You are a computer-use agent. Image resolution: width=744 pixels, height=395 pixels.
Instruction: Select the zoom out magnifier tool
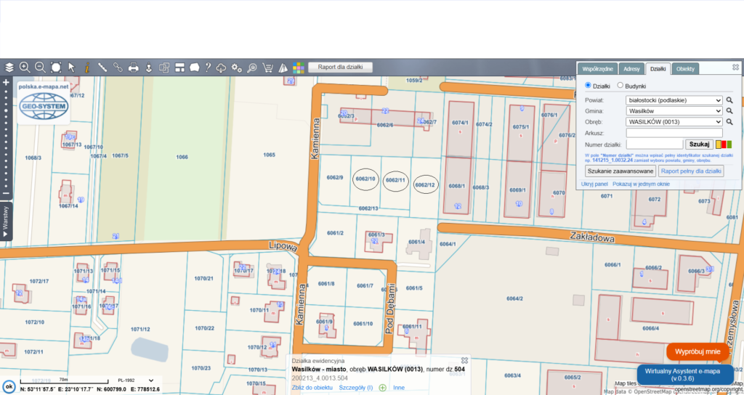tap(40, 68)
